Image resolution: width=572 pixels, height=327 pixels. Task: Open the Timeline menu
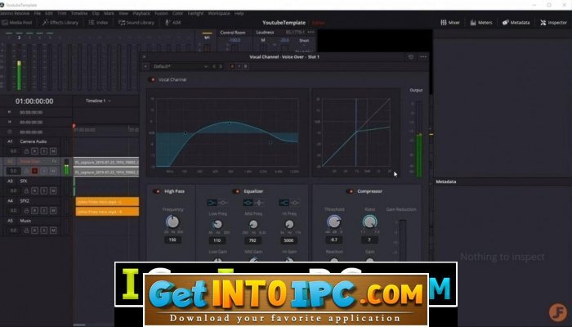(x=79, y=13)
